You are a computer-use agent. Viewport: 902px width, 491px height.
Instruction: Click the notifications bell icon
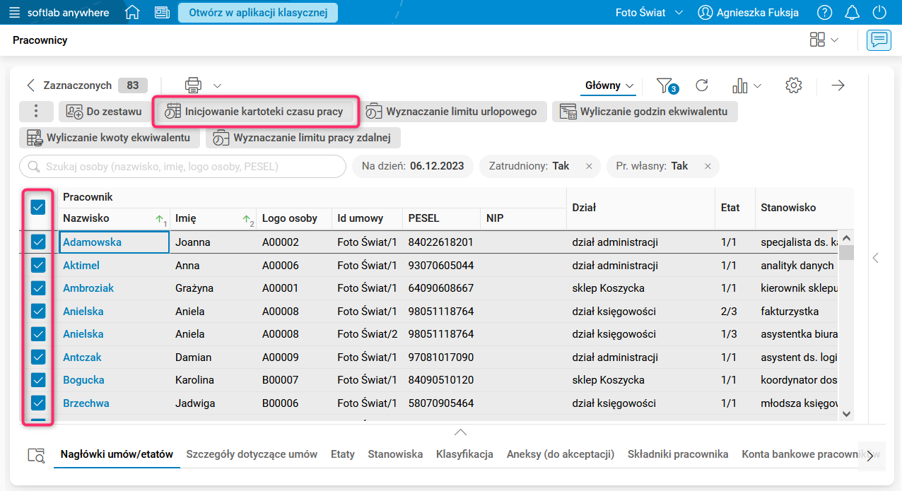pyautogui.click(x=853, y=13)
